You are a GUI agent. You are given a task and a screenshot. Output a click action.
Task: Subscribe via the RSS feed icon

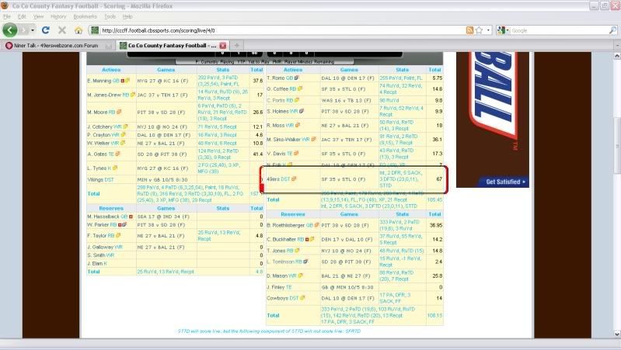469,30
